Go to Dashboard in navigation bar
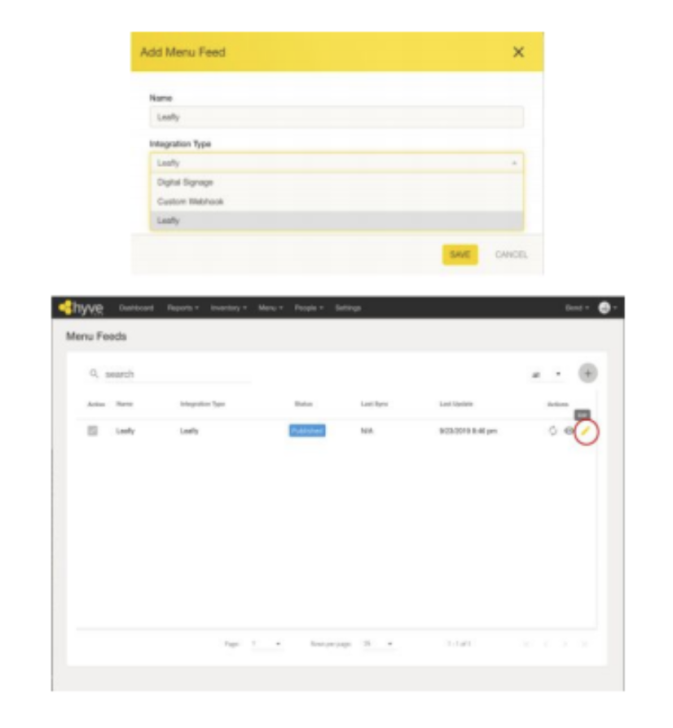Screen dimensions: 673x728 click(136, 308)
